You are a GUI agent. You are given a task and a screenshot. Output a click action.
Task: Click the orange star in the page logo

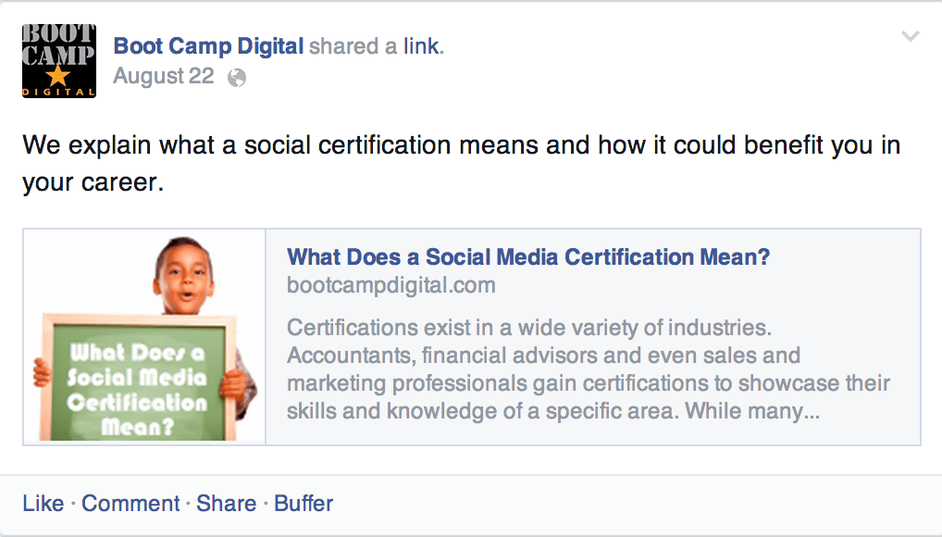(58, 75)
